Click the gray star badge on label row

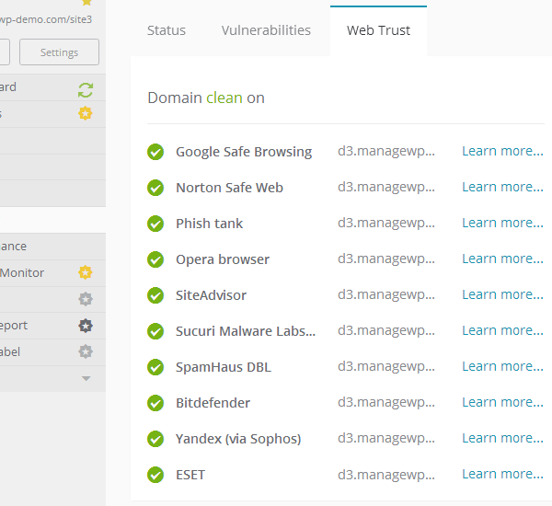tap(86, 351)
